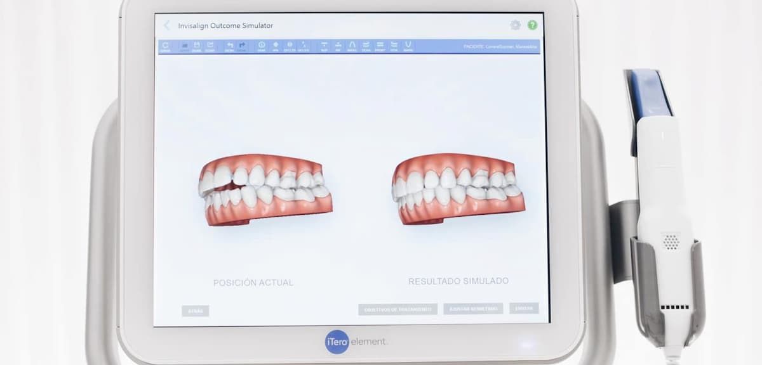Toggle upper jaw only display icon
This screenshot has width=762, height=365.
click(x=324, y=46)
